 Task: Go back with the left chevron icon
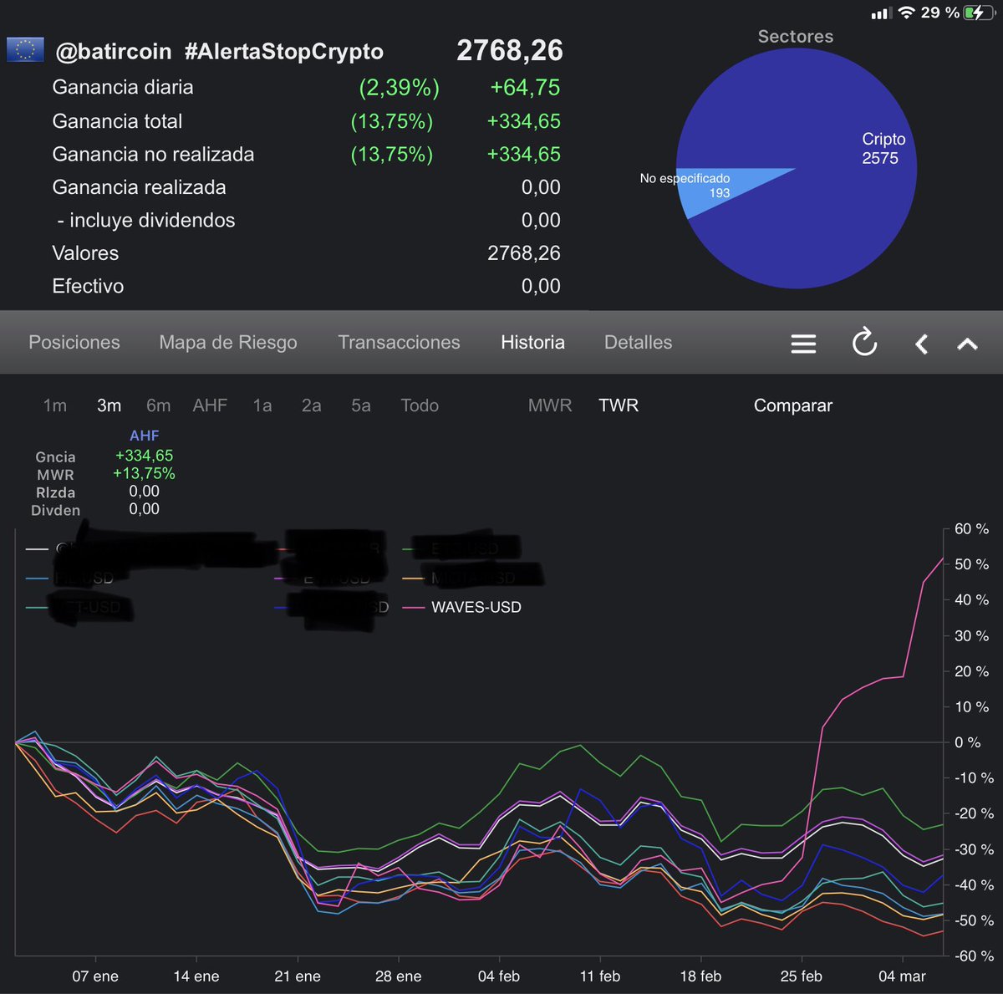pos(921,344)
